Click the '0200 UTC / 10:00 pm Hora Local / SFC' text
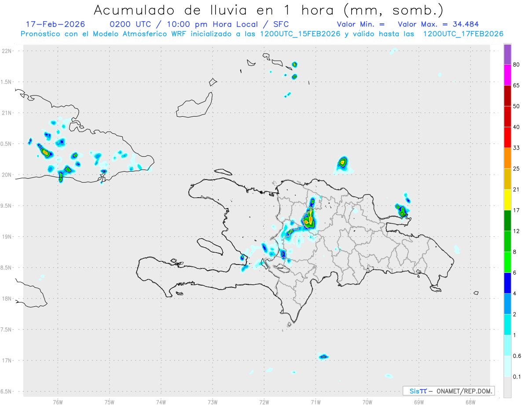 199,24
